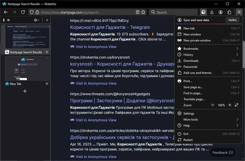Open Passwords from the menu
The width and height of the screenshot is (245, 161).
coord(209,67)
